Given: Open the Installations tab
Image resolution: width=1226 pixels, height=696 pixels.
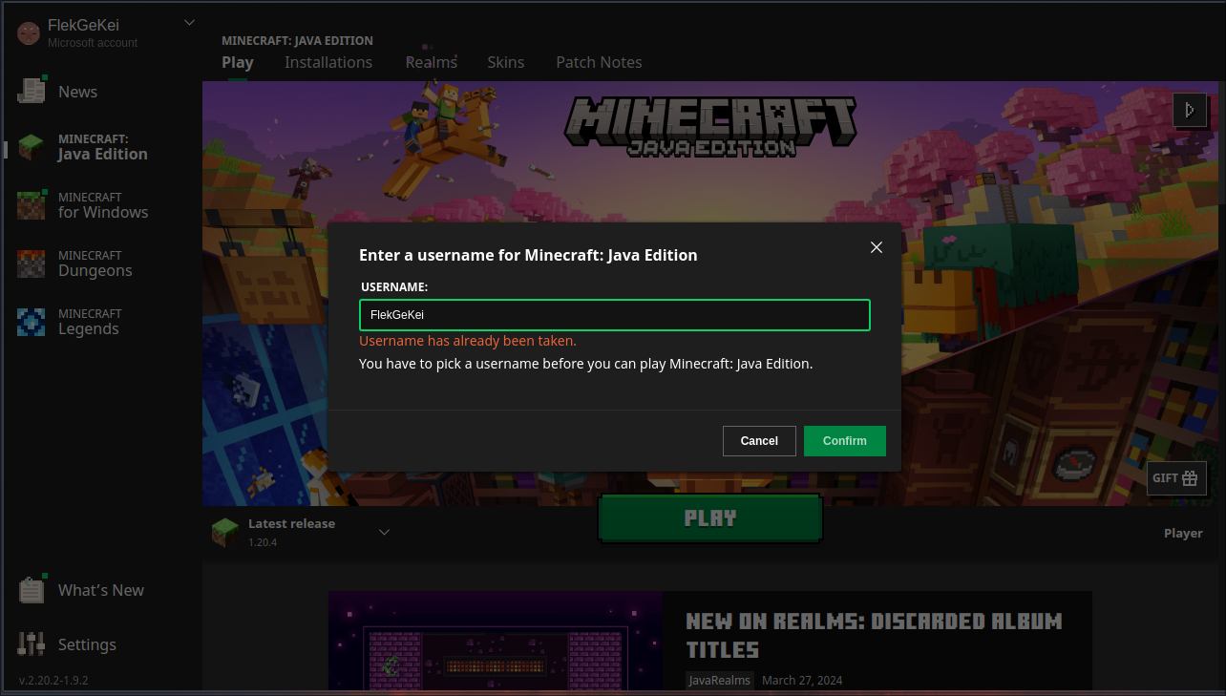Looking at the screenshot, I should coord(328,61).
